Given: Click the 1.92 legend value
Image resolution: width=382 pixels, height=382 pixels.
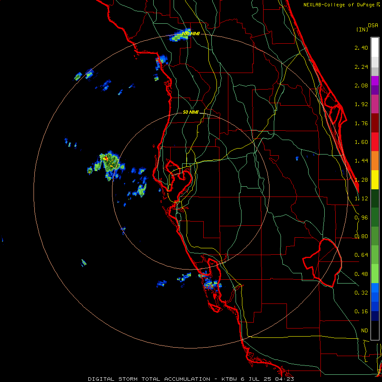Looking at the screenshot, I should pyautogui.click(x=361, y=104).
